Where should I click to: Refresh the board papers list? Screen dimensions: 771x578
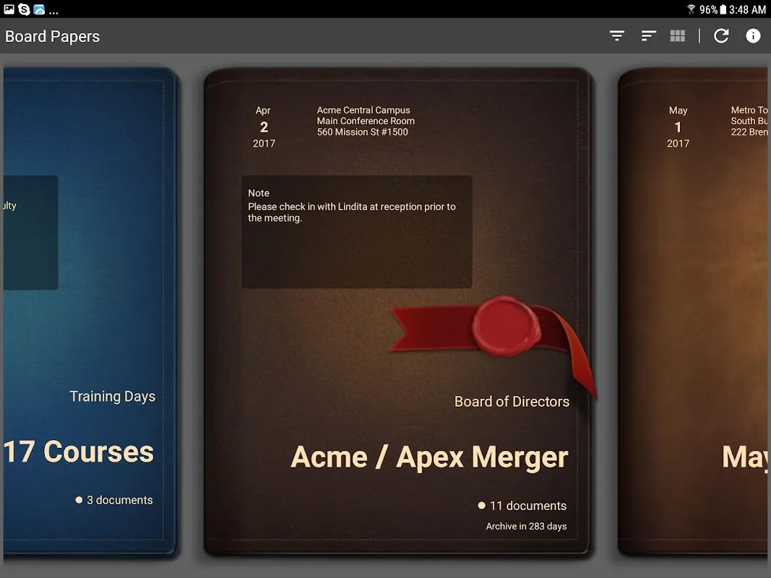point(721,36)
